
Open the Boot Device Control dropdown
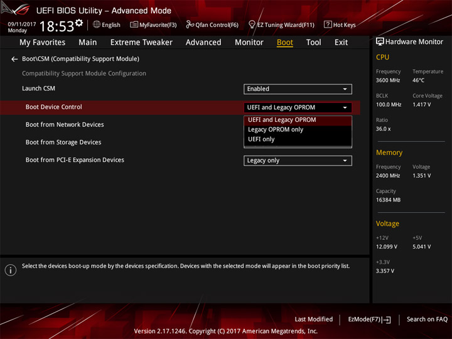click(x=298, y=107)
